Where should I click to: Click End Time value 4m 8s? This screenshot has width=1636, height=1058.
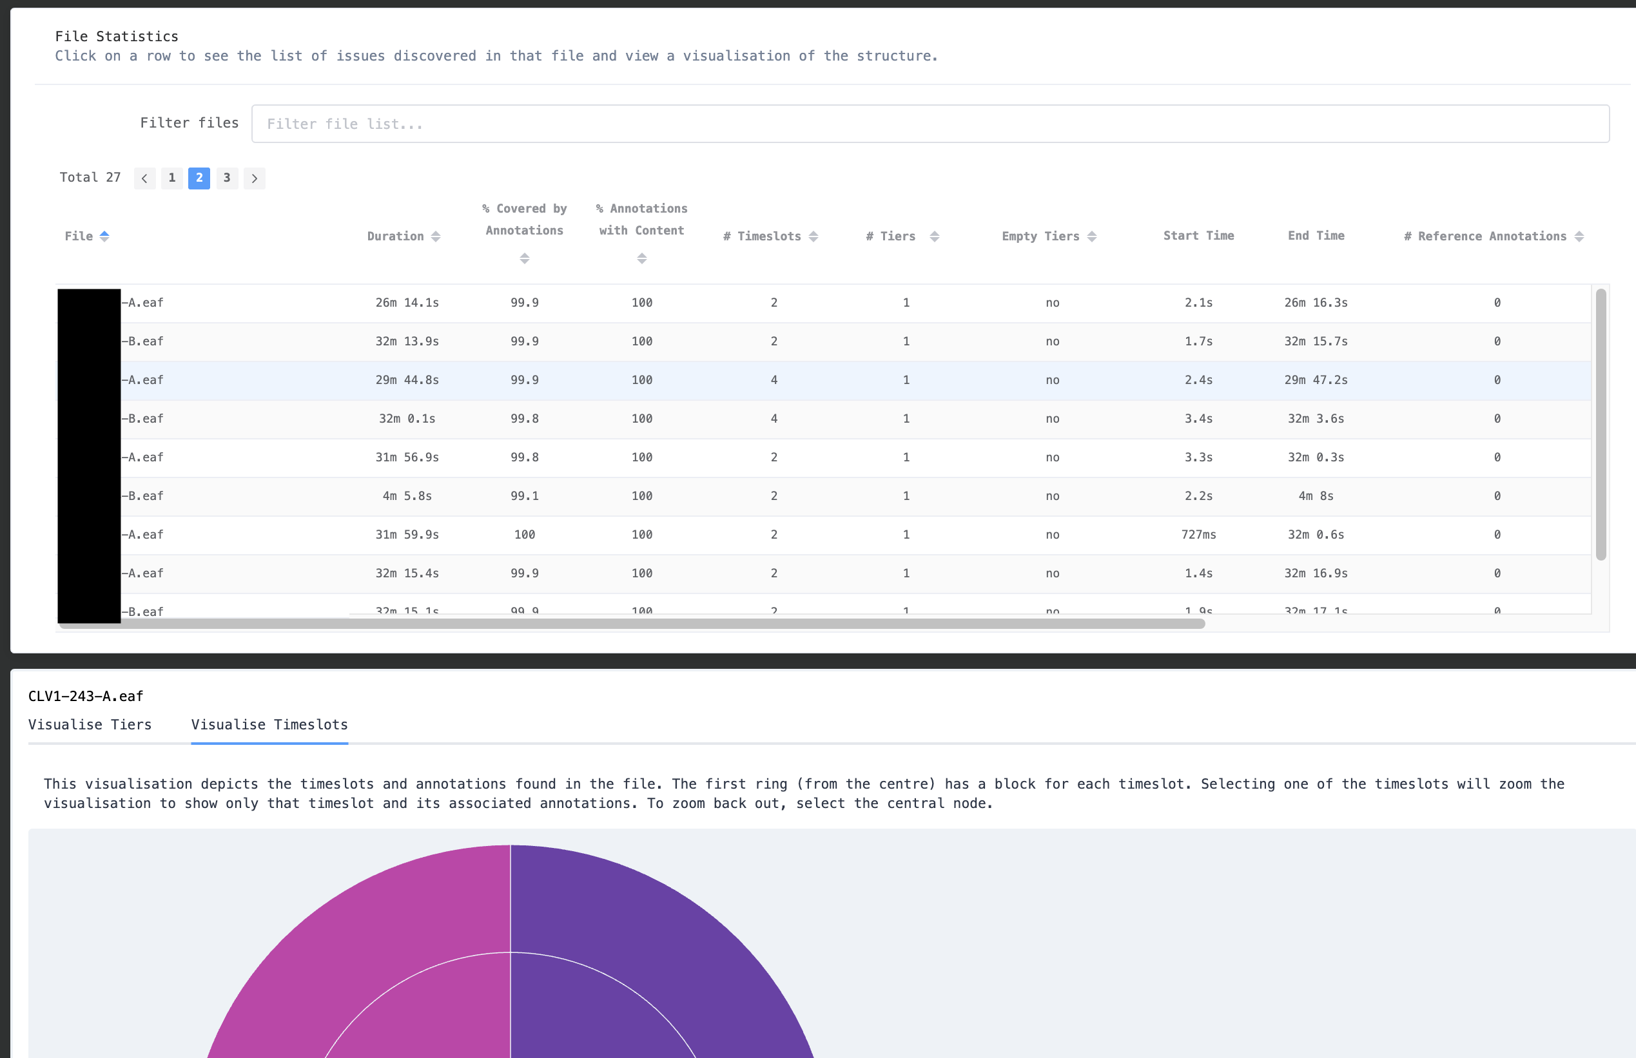pos(1316,496)
